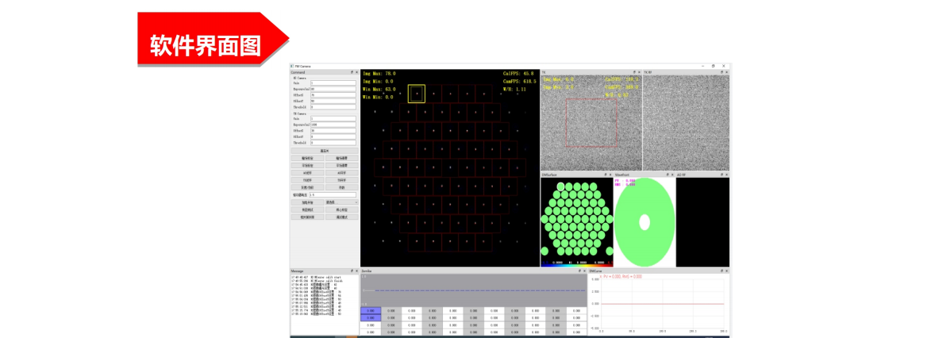Close the Message panel

(x=356, y=271)
